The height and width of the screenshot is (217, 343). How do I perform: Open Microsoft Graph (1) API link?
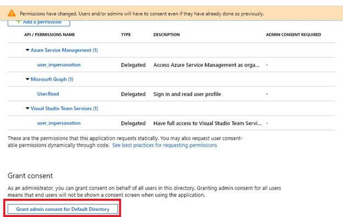[52, 79]
